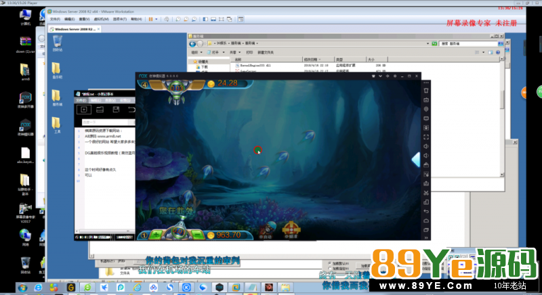Go forward in the Explorer window
542x295 pixels.
pyautogui.click(x=200, y=44)
